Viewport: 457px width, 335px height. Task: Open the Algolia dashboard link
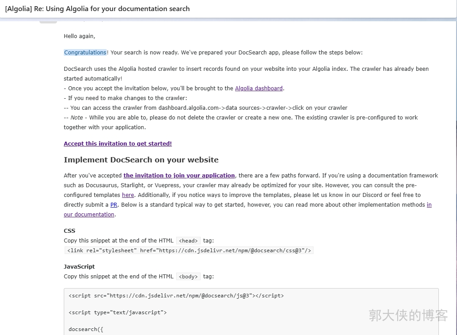click(259, 88)
